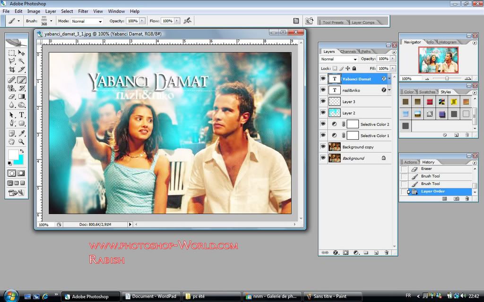The image size is (484, 302).
Task: Open the Image menu
Action: 34,11
